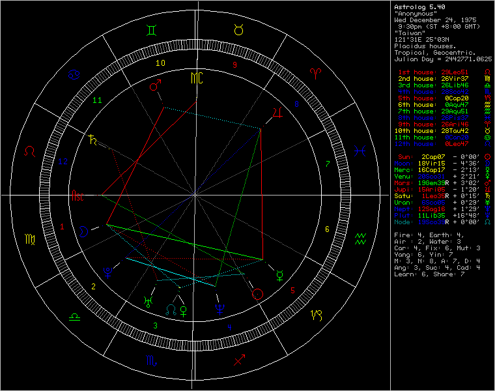Click the 'Moon: 18Vir15' row
Screen dimensions: 495x391
coord(444,164)
